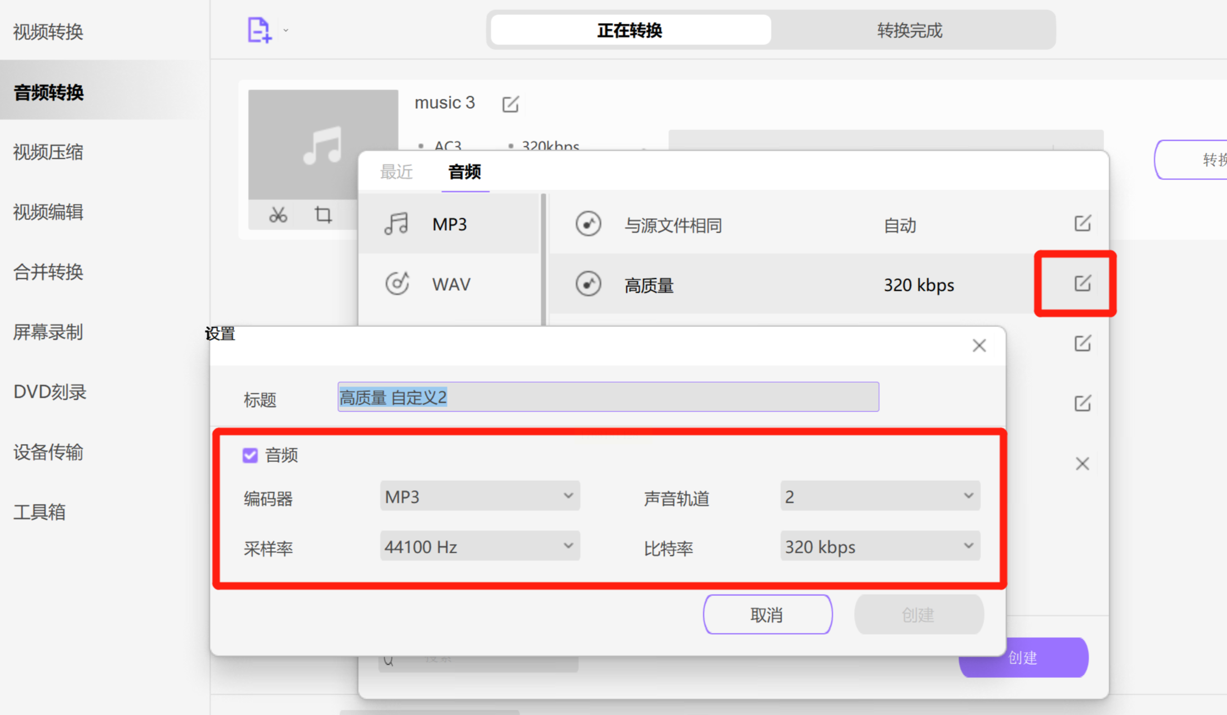Close the 设置 dialog
The image size is (1227, 715).
point(979,345)
